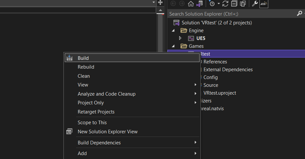This screenshot has height=159, width=305.
Task: Collapse the Games folder
Action: pos(173,46)
